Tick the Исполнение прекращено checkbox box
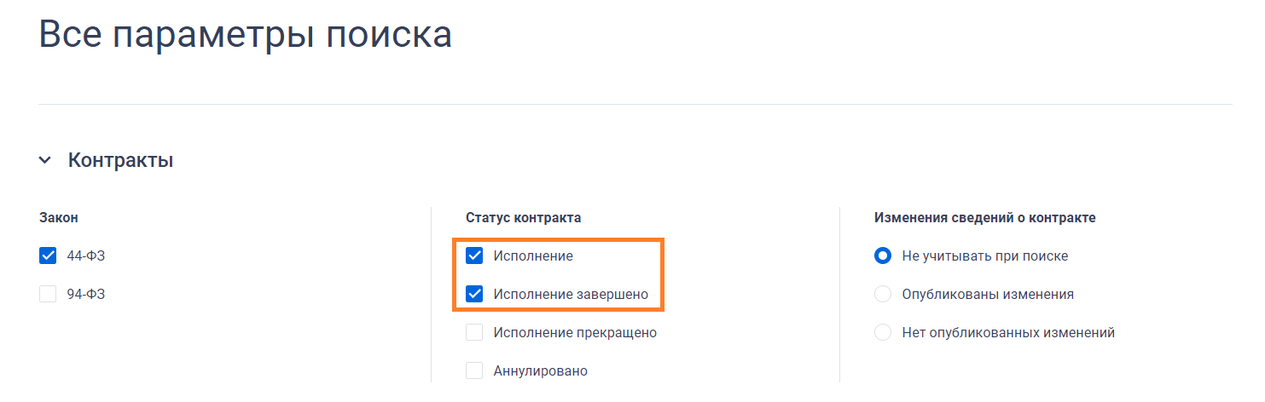The width and height of the screenshot is (1265, 402). pyautogui.click(x=474, y=332)
